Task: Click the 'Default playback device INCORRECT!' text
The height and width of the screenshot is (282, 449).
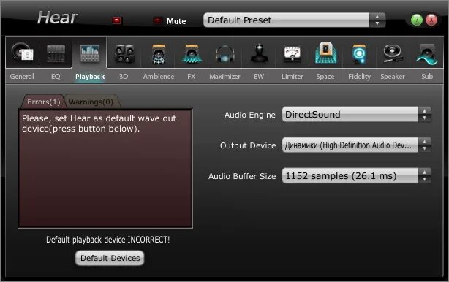Action: (x=108, y=240)
